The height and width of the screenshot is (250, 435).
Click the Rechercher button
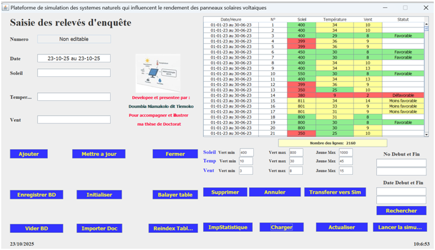tap(401, 210)
